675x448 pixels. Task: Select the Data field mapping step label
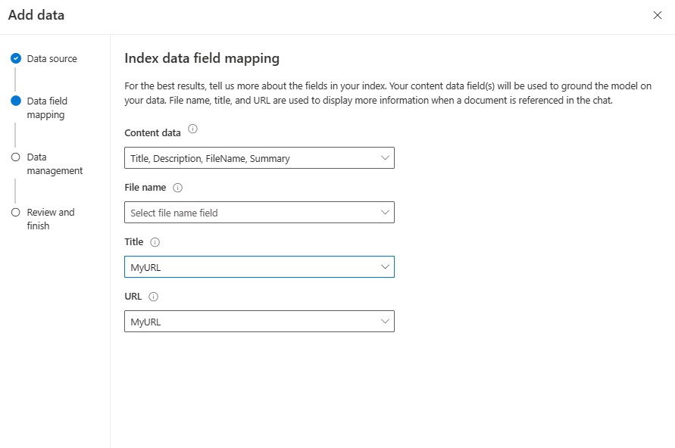(47, 107)
